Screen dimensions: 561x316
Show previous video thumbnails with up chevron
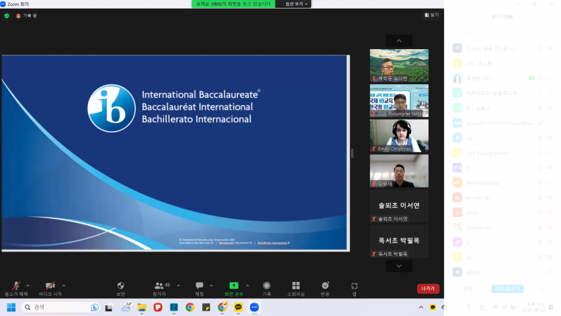point(399,41)
